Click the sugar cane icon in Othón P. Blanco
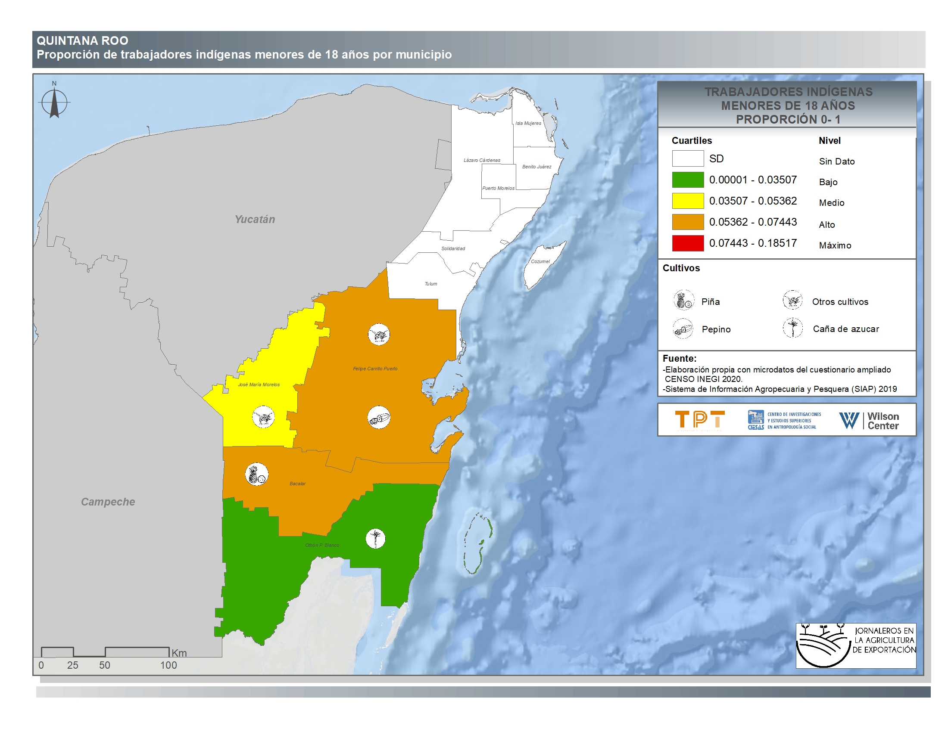The image size is (948, 732). [x=375, y=538]
